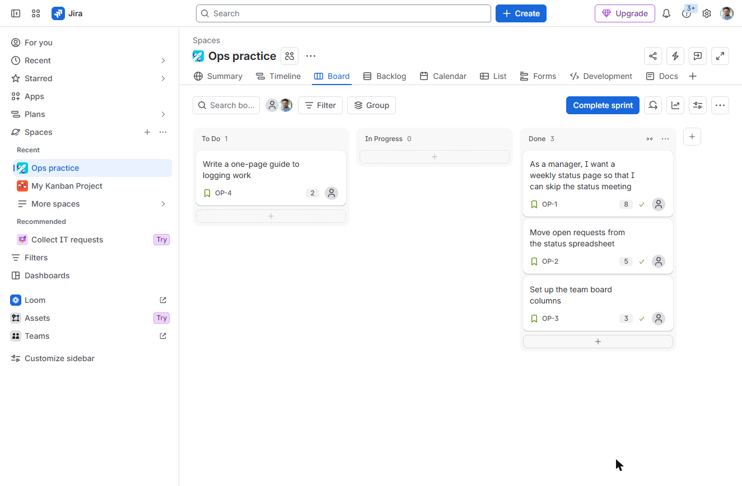Switch to the Summary tab
742x486 pixels.
click(218, 76)
